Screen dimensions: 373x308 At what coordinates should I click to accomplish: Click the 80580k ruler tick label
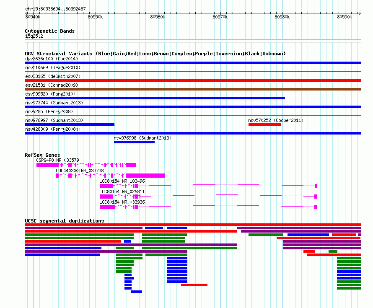(x=282, y=17)
